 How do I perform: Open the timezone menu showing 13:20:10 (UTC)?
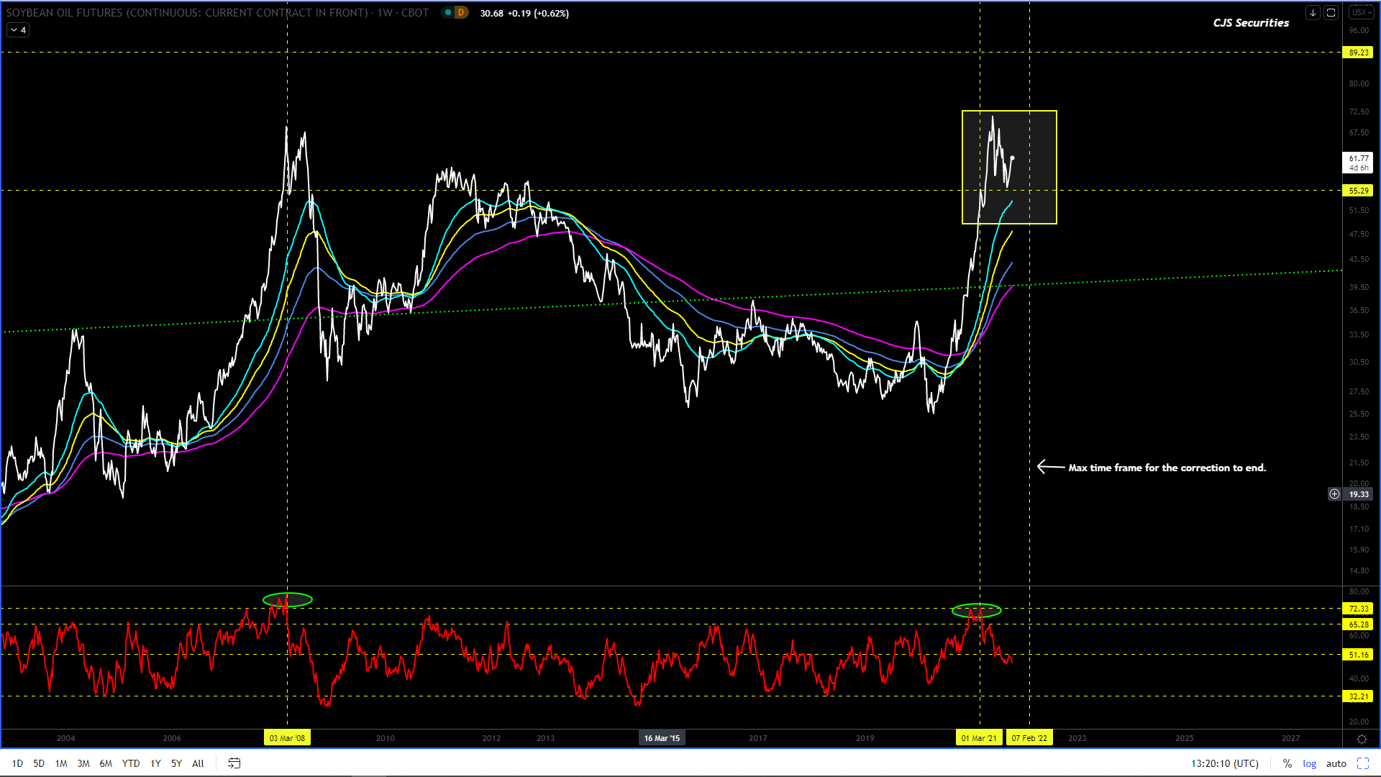click(x=1224, y=763)
